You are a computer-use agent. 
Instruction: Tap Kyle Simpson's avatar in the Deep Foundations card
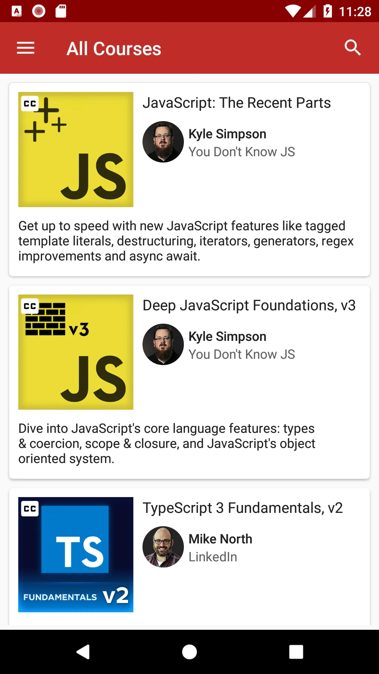[163, 344]
